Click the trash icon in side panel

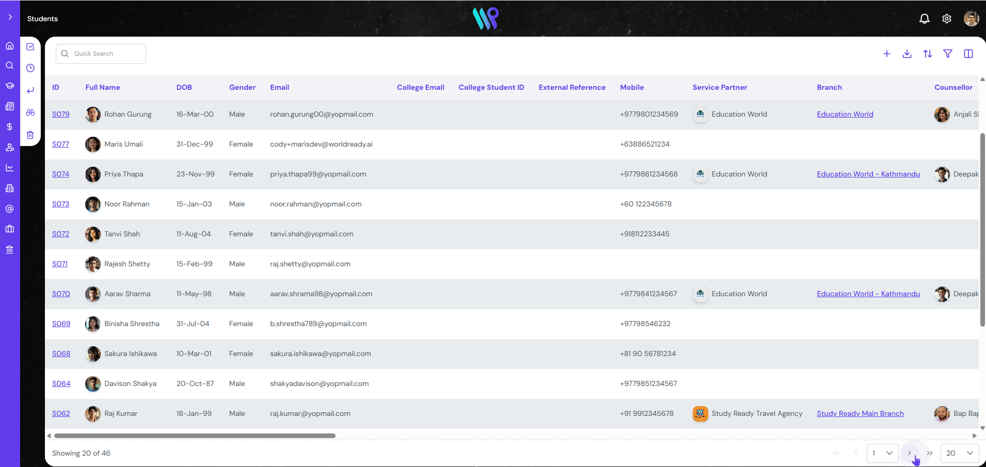[x=30, y=135]
